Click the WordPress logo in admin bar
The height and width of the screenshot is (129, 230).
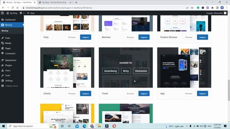(3, 13)
